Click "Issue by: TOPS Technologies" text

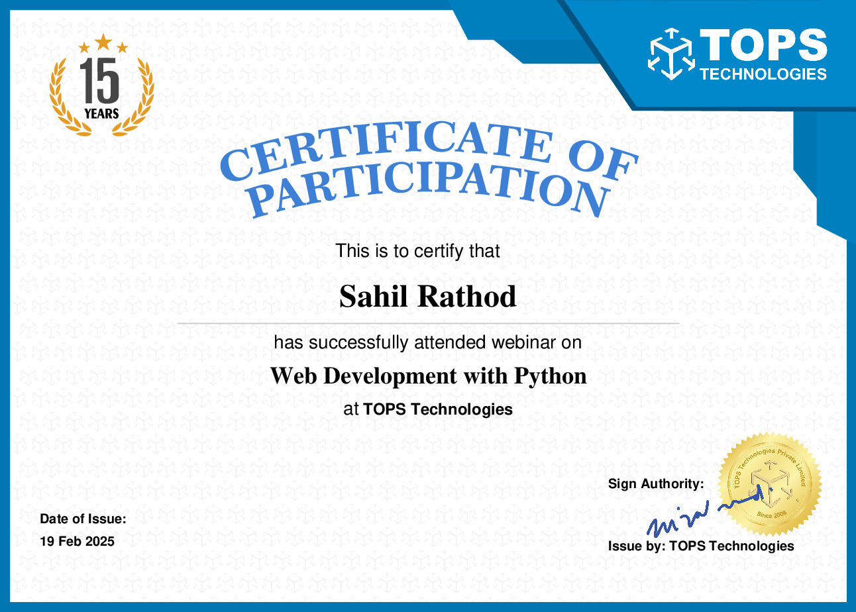click(701, 546)
